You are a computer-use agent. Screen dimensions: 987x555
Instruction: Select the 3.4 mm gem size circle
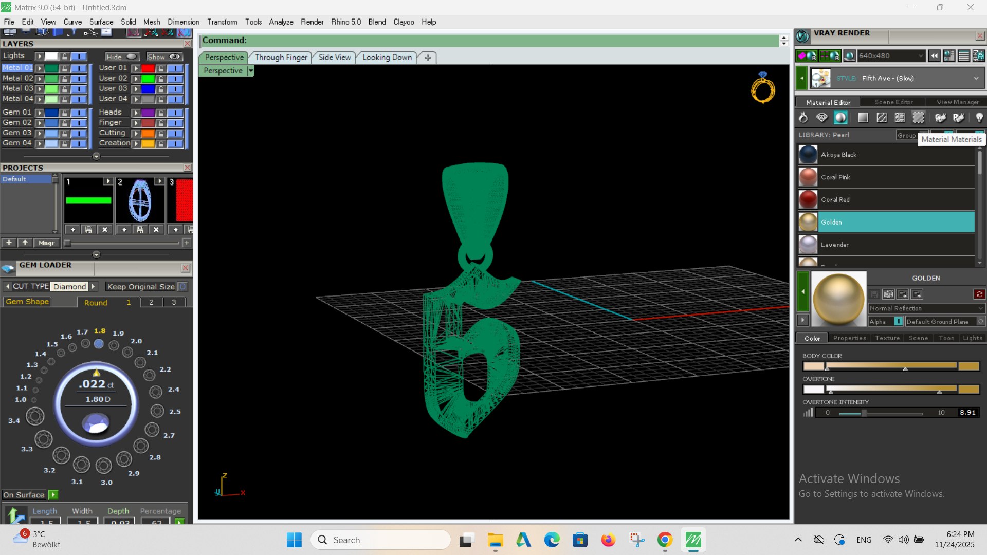click(x=35, y=416)
